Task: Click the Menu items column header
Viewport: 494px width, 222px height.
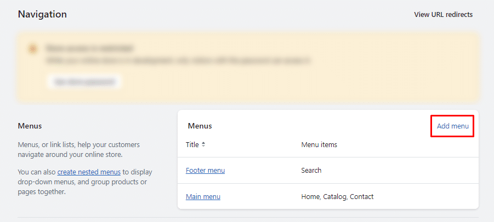Action: [x=319, y=145]
